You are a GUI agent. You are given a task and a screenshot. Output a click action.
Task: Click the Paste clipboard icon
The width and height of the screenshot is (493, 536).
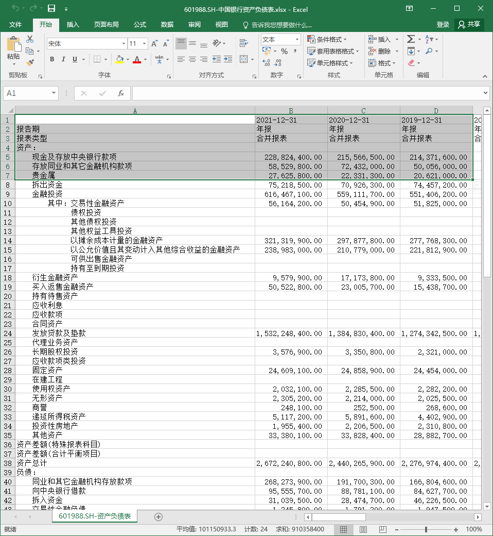click(x=14, y=45)
